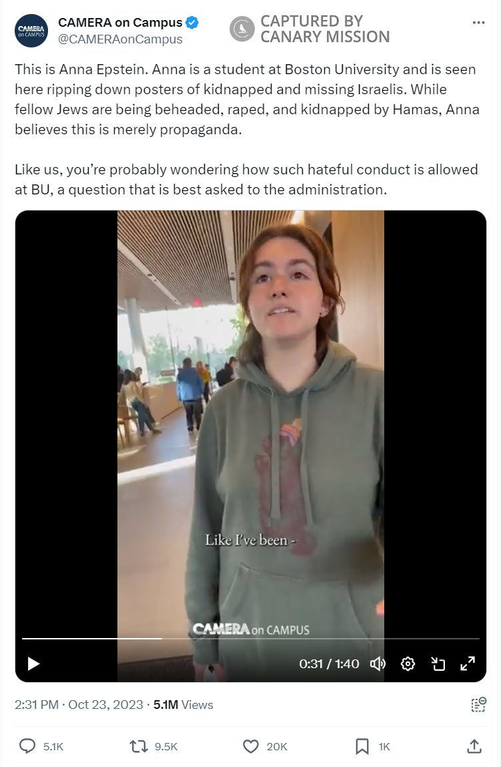Enable picture-in-picture mode

(438, 664)
